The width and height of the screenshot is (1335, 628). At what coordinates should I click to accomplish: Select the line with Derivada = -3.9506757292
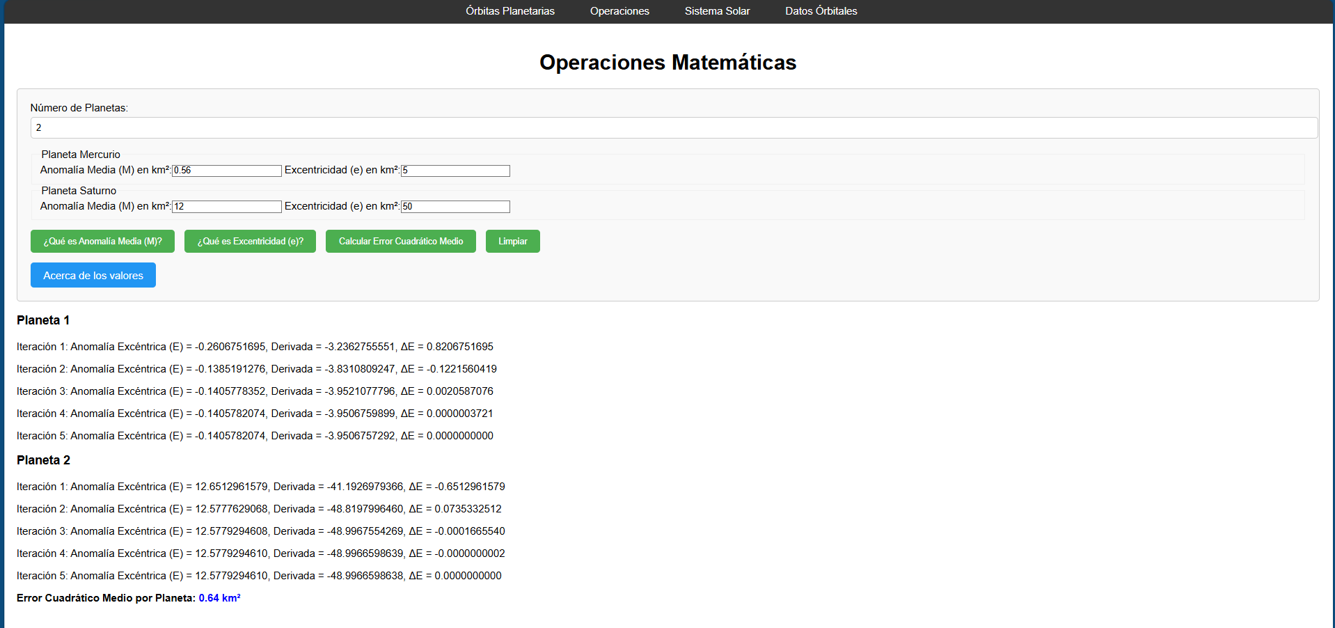255,436
